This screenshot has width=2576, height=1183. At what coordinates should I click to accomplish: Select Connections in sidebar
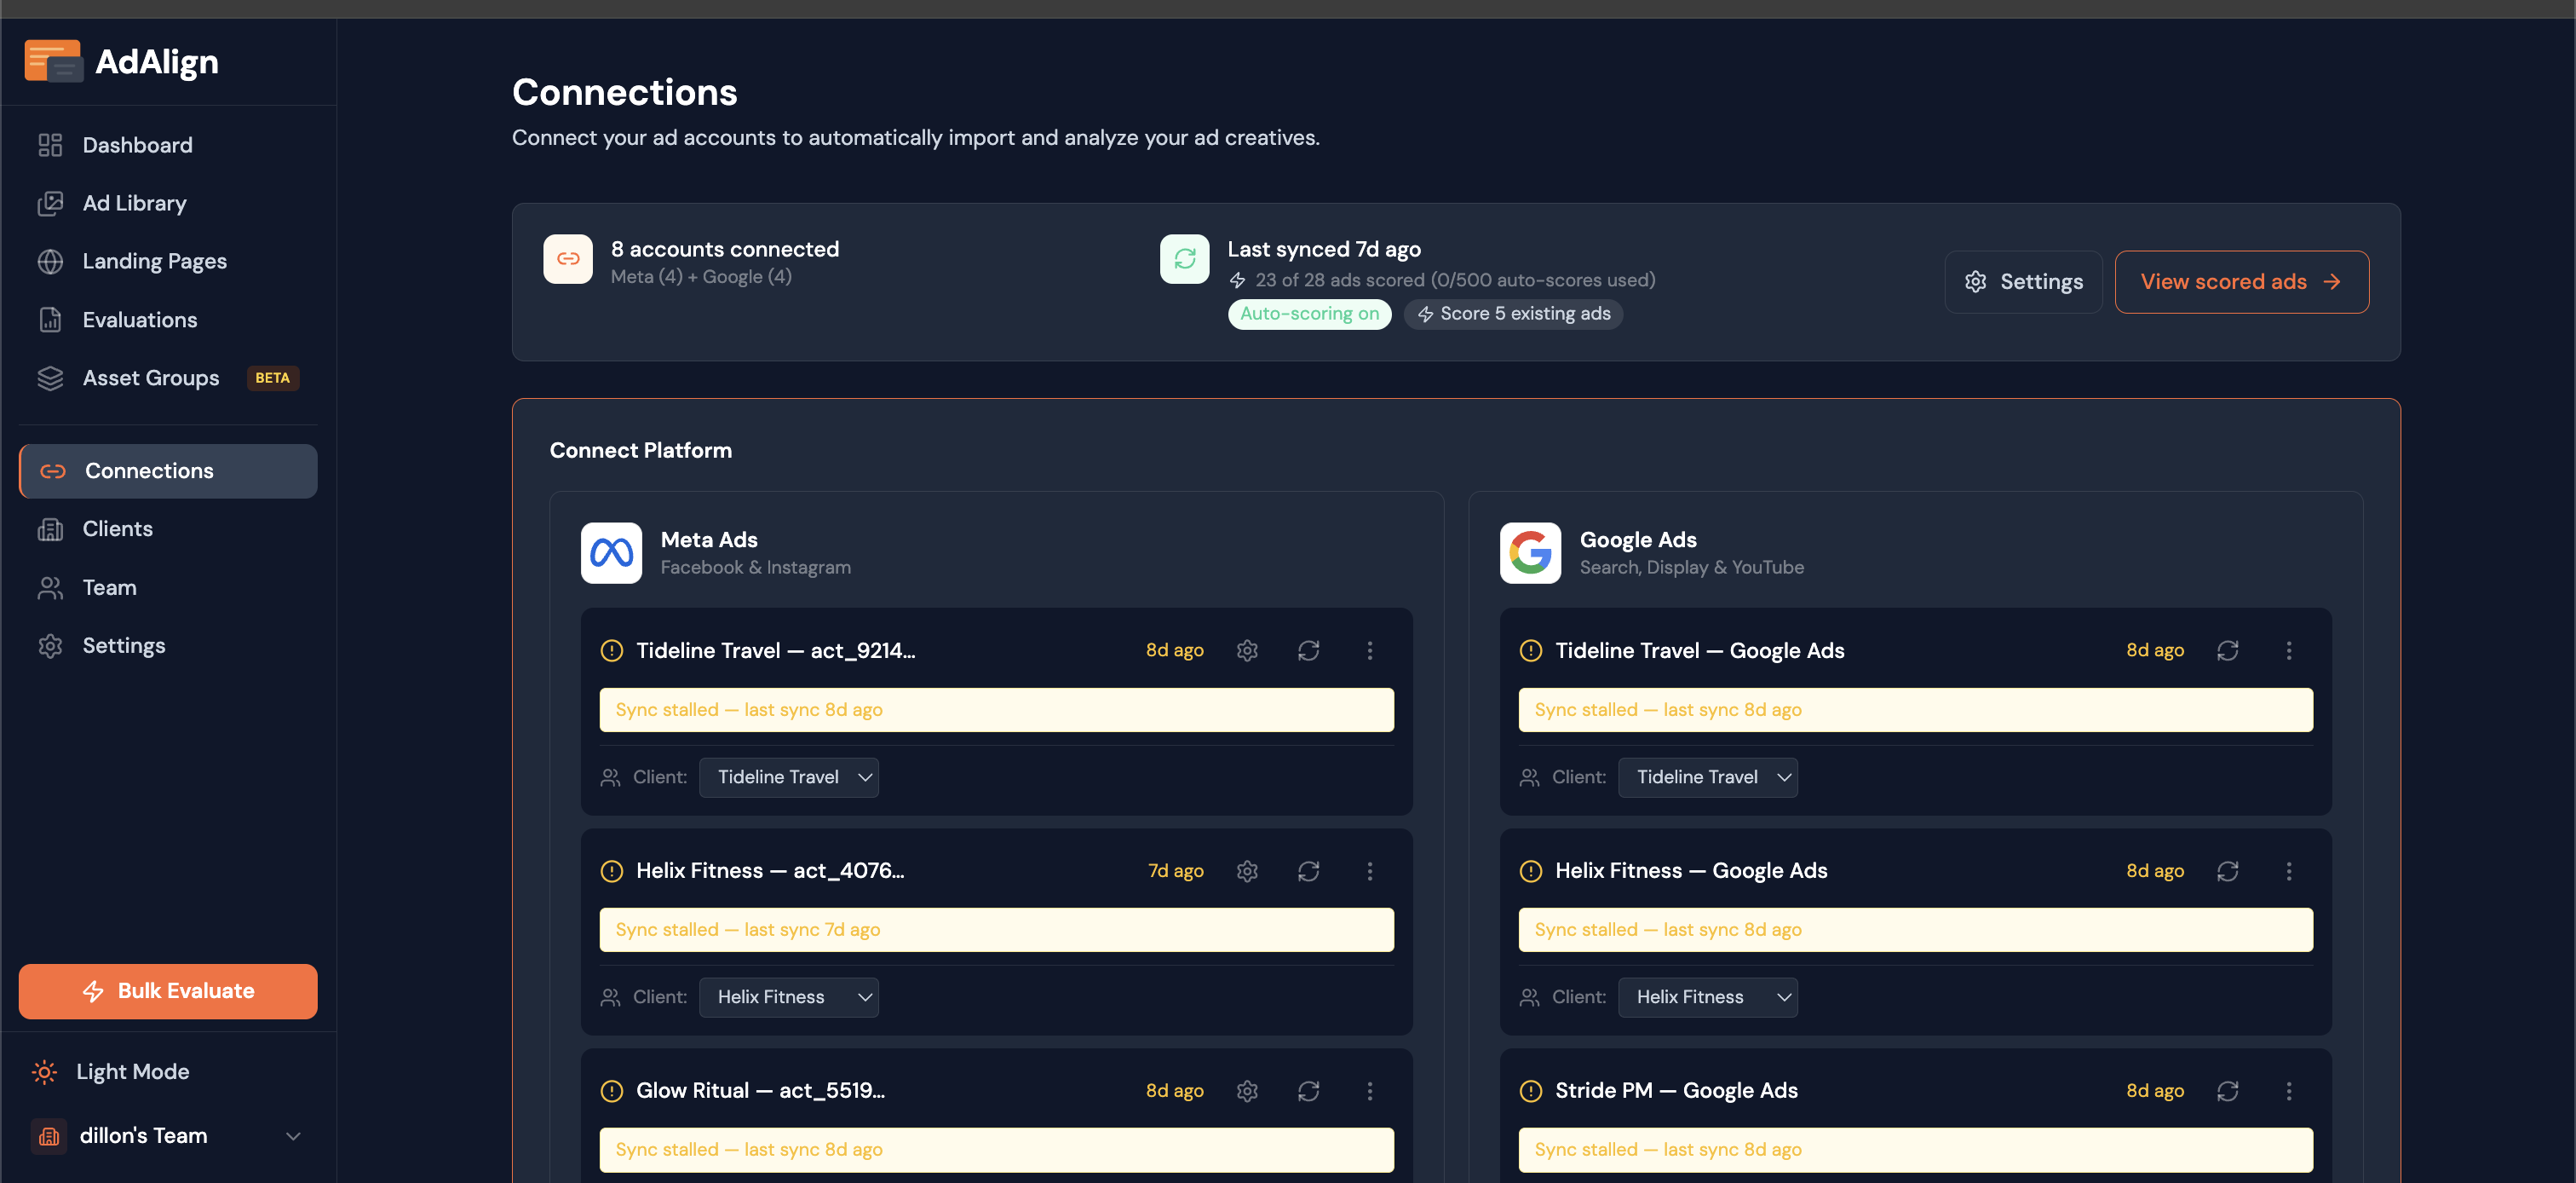(x=168, y=471)
